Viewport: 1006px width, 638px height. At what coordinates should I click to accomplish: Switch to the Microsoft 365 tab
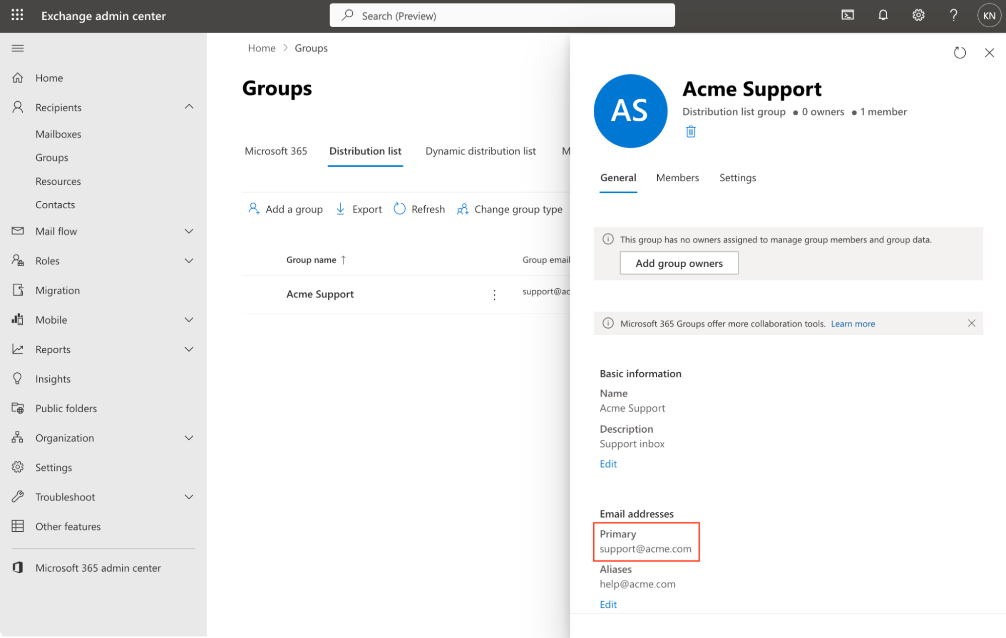(x=276, y=151)
